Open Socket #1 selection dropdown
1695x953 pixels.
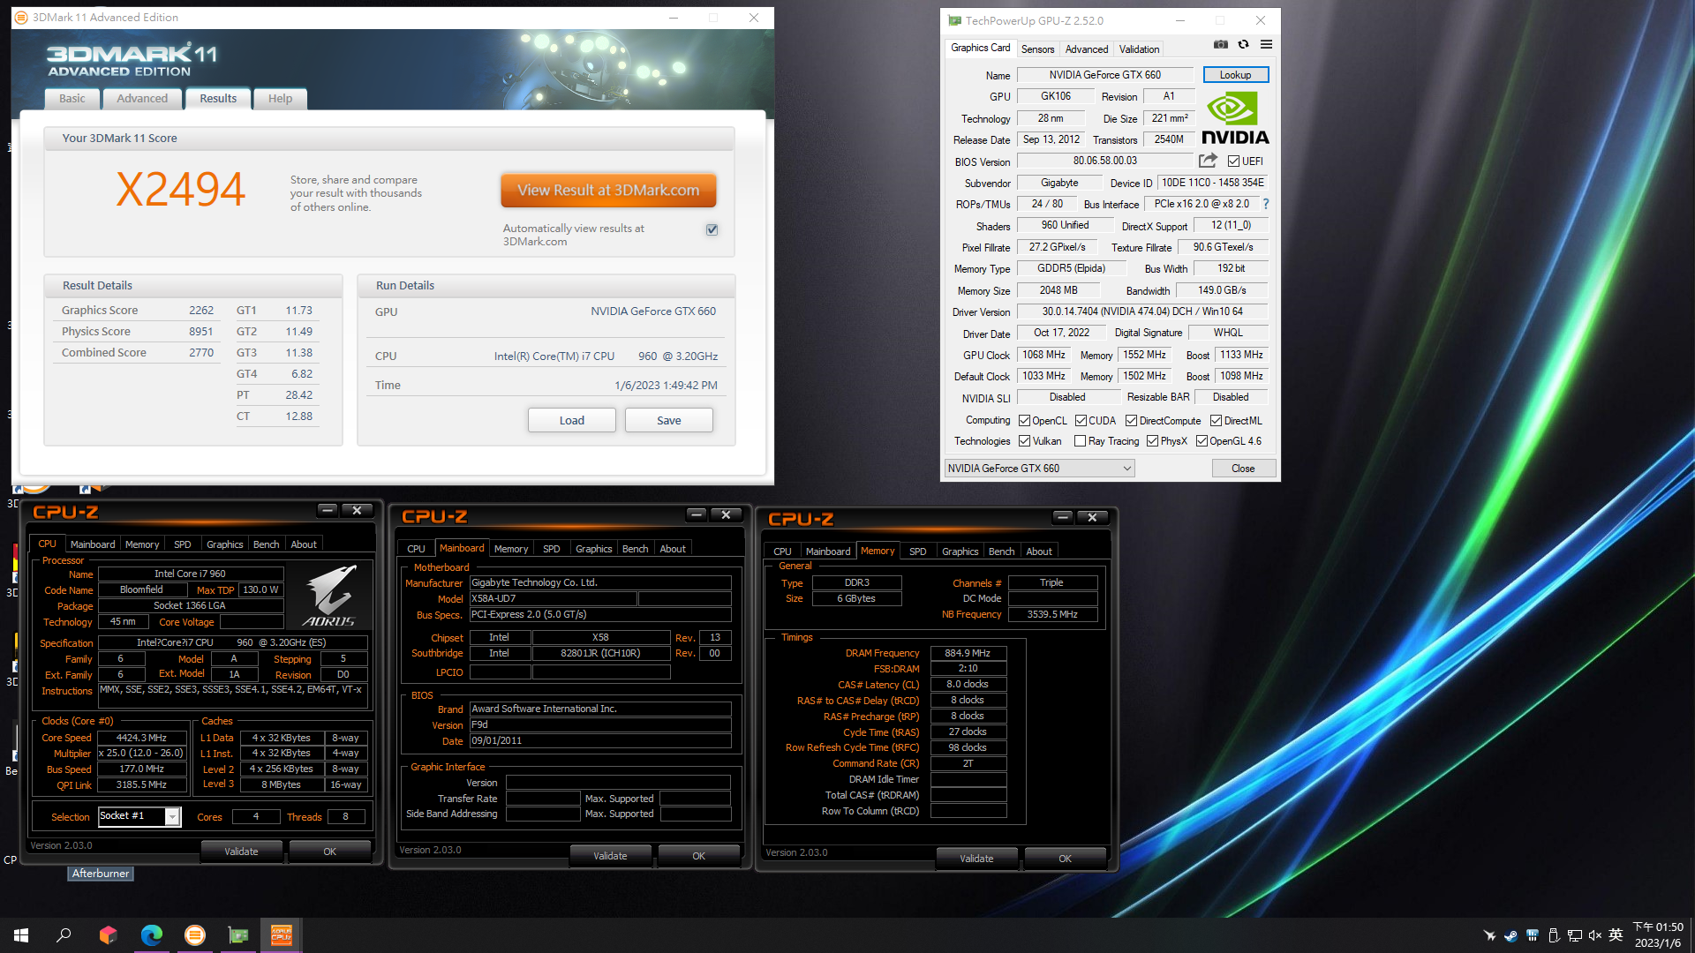pos(139,816)
